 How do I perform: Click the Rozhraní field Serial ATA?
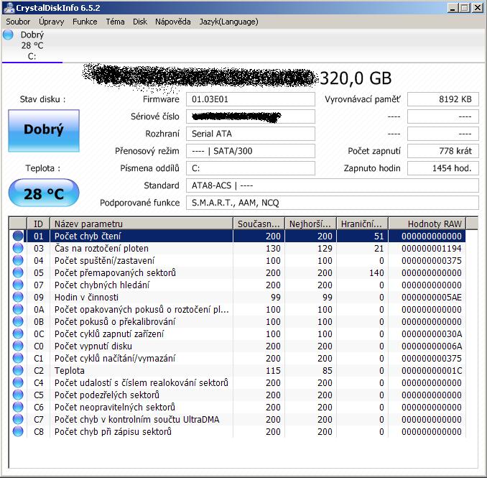tap(251, 134)
